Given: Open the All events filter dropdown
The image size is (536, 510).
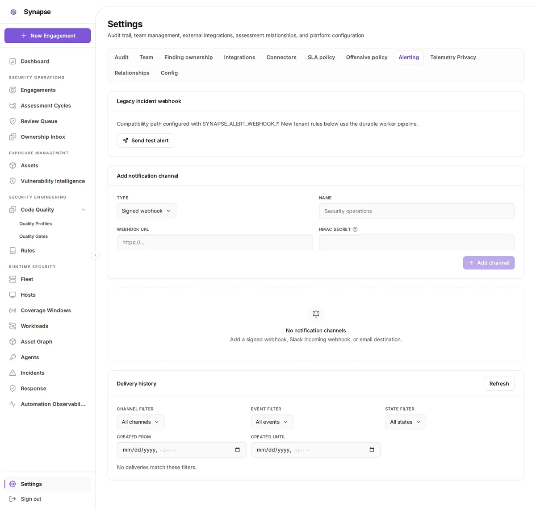Looking at the screenshot, I should tap(272, 422).
